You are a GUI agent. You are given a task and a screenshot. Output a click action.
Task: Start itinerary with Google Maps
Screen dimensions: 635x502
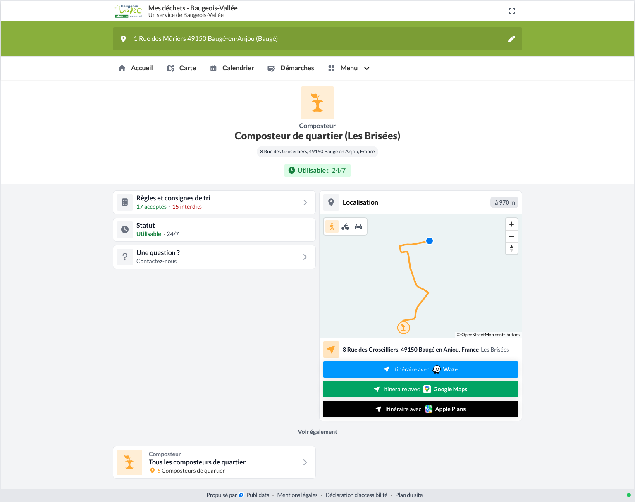(x=420, y=389)
